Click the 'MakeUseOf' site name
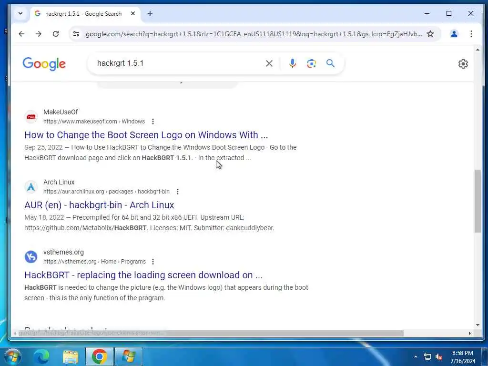 click(x=61, y=112)
